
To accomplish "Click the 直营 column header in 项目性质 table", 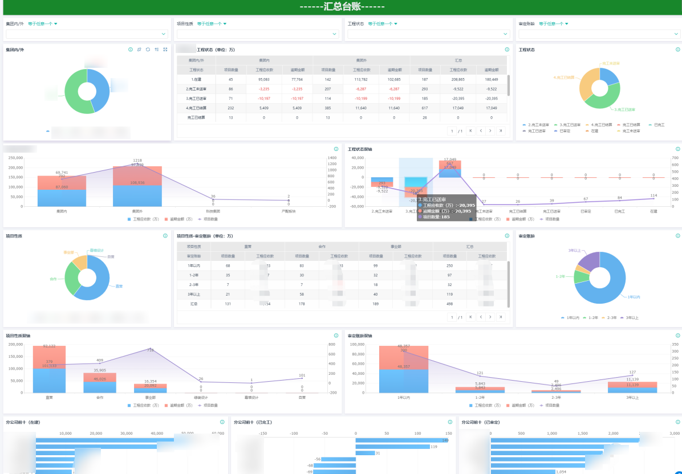I will click(247, 247).
